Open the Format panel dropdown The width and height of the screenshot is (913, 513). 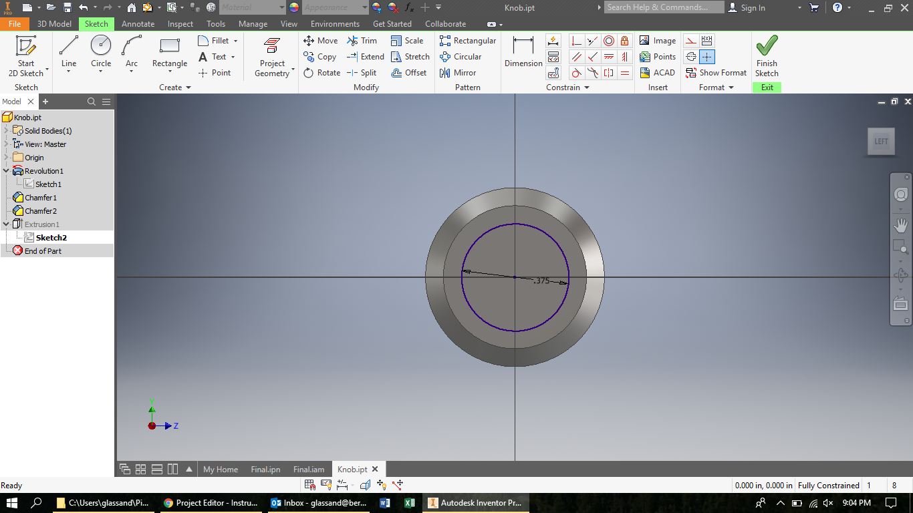[x=716, y=88]
